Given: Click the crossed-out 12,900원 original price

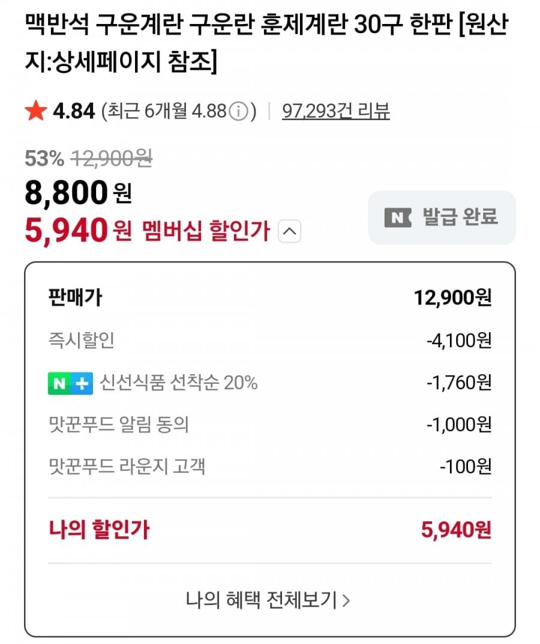Looking at the screenshot, I should tap(112, 159).
